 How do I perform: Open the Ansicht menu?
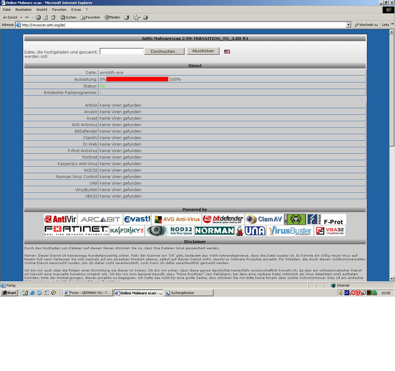42,10
